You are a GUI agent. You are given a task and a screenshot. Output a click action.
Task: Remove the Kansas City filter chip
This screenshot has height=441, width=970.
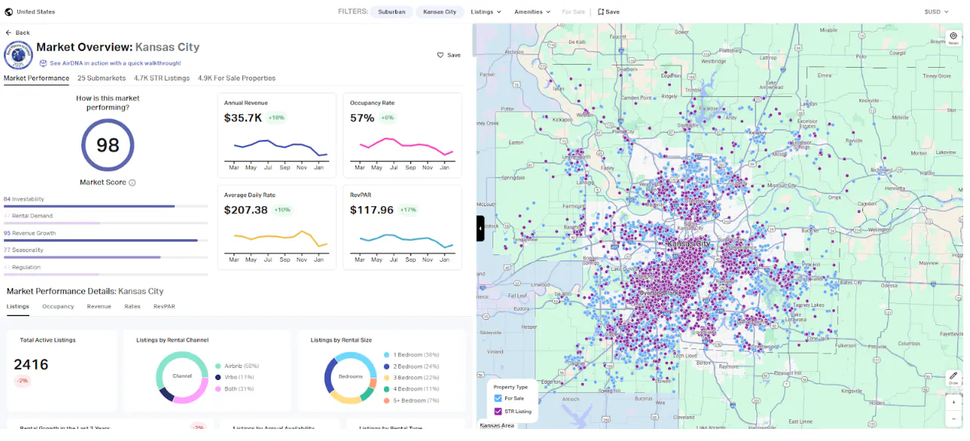[x=440, y=12]
